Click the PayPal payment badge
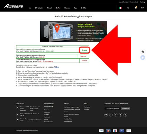Viewport: 147px width, 134px height. coord(129,131)
